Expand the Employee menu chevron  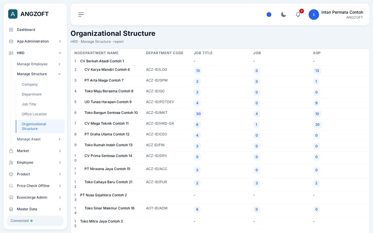click(60, 163)
